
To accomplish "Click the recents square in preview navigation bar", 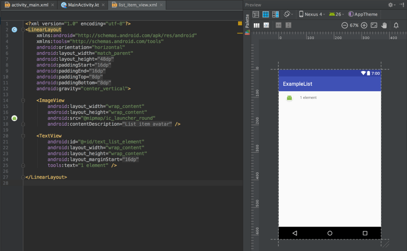I will coord(365,233).
